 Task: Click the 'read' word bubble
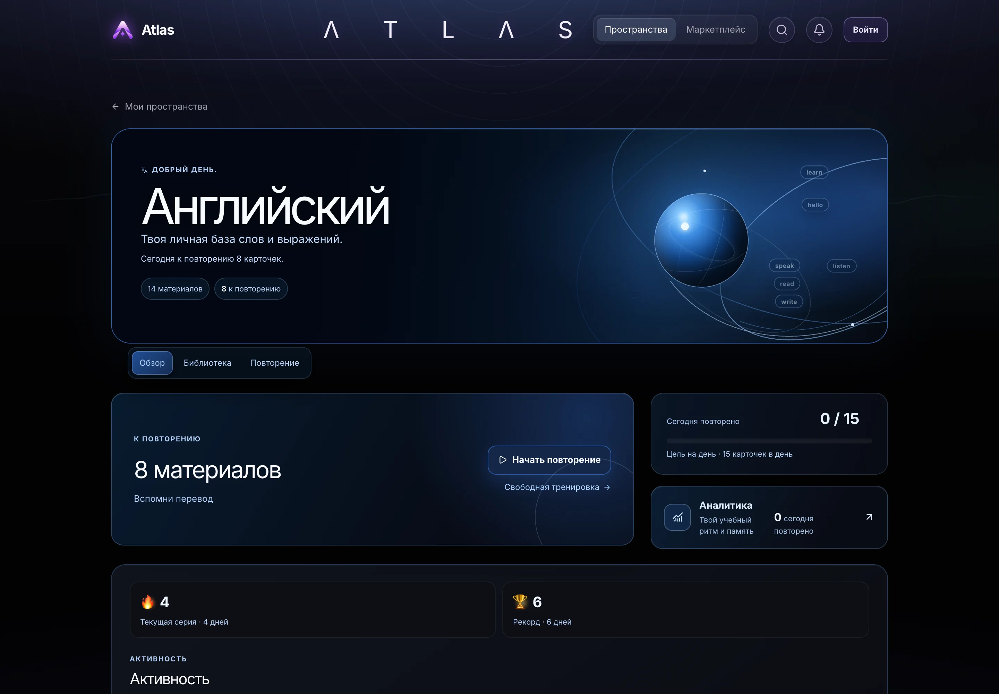(786, 284)
